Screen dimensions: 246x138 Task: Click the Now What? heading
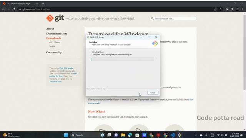pos(96,112)
